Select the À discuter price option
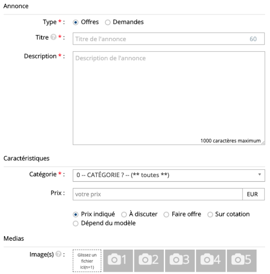 click(x=124, y=215)
